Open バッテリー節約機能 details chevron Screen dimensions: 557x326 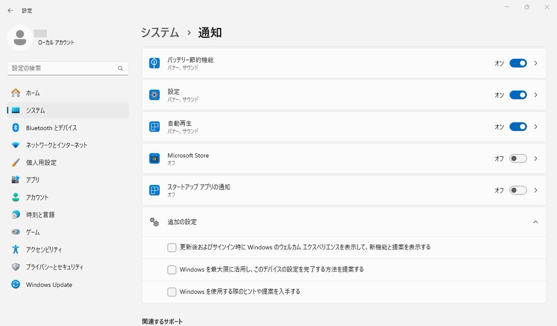536,63
